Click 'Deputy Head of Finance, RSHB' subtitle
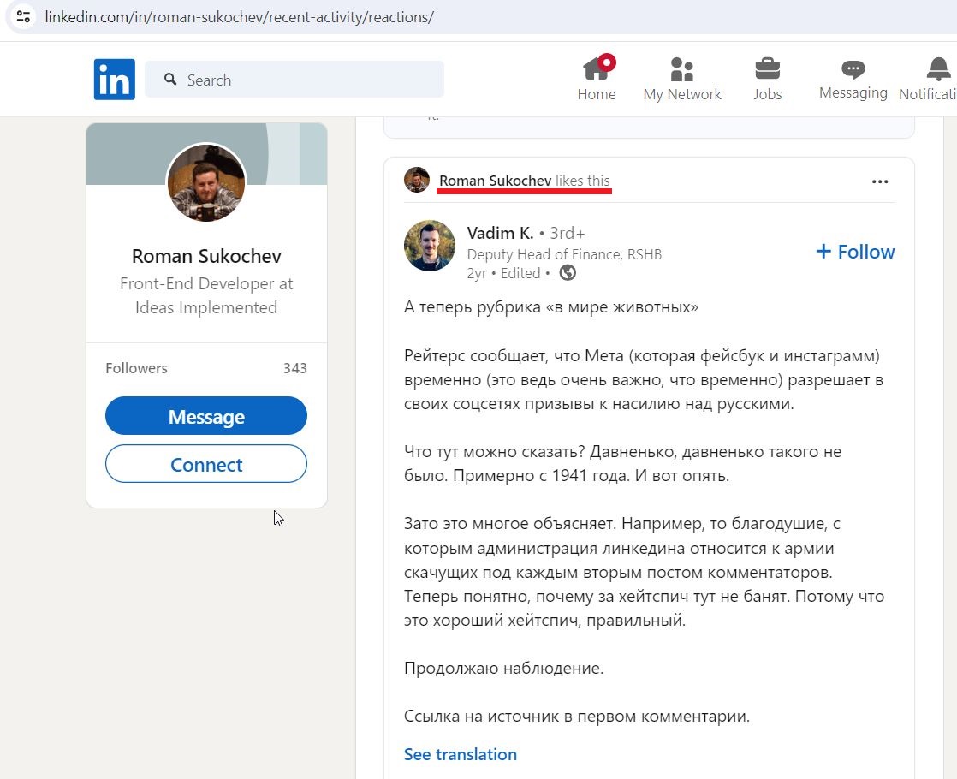957x779 pixels. point(564,254)
